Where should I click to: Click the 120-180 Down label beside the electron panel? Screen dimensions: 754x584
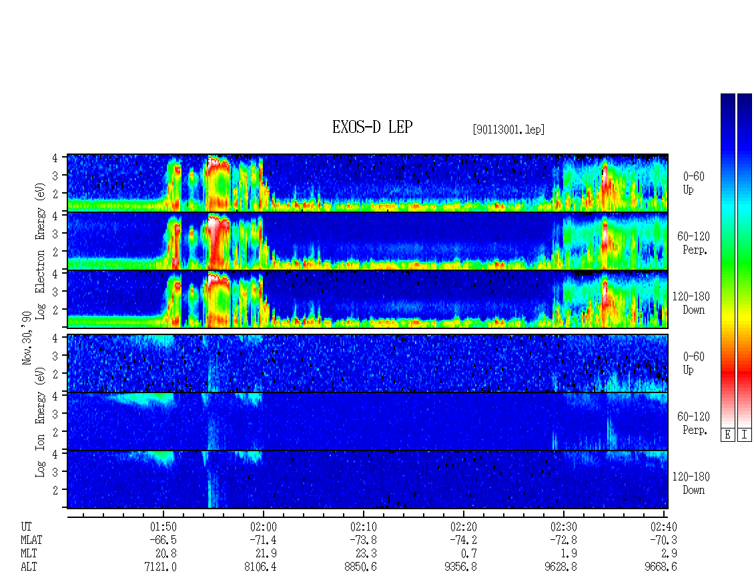click(x=691, y=303)
